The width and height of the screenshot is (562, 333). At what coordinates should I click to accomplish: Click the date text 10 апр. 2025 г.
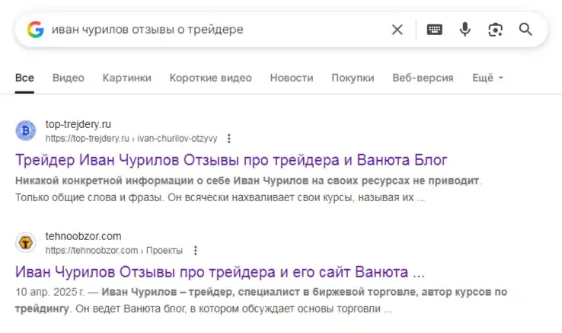click(49, 292)
